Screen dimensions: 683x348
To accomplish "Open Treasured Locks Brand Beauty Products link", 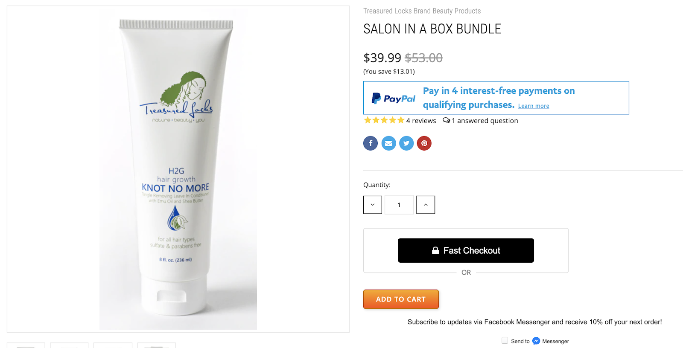I will pos(422,11).
